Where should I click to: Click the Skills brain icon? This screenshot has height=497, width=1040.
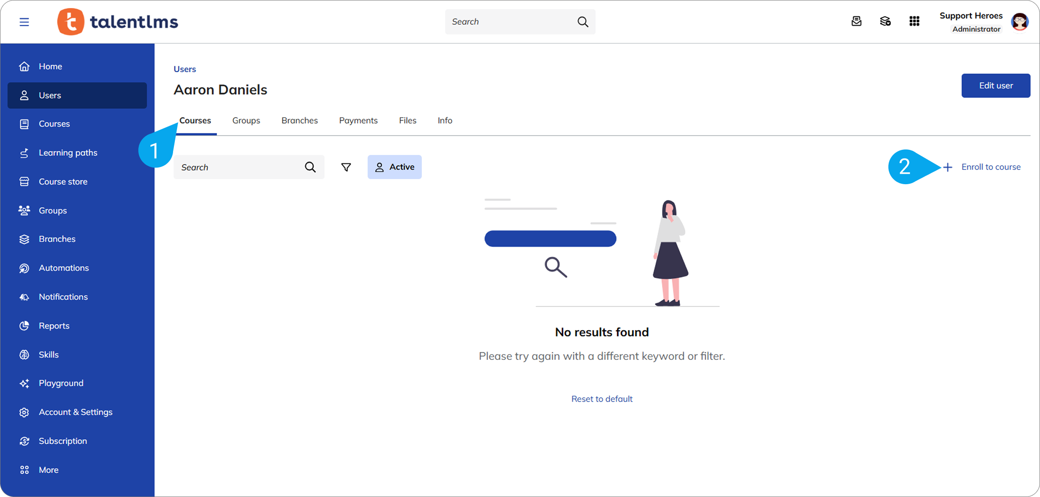pyautogui.click(x=24, y=354)
